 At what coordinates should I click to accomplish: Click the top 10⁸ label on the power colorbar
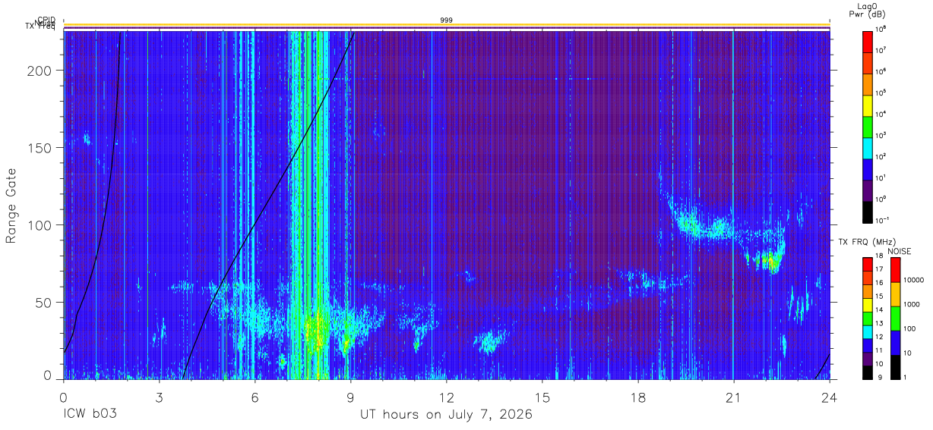881,30
